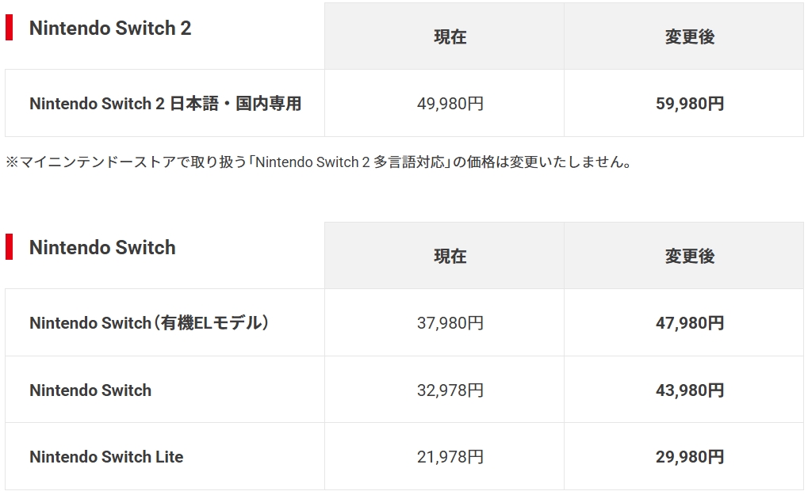Click the Nintendo Switch Lite row label
Screen dimensions: 808x495
tap(107, 456)
